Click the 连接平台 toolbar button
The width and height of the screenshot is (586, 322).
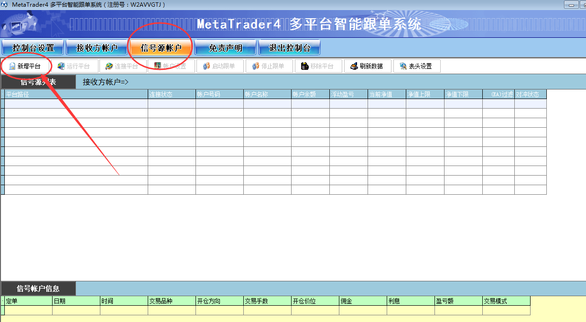tap(122, 66)
